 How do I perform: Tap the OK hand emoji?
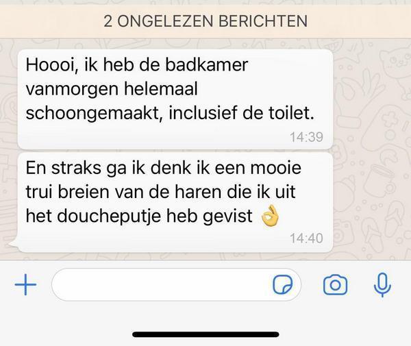pyautogui.click(x=270, y=216)
